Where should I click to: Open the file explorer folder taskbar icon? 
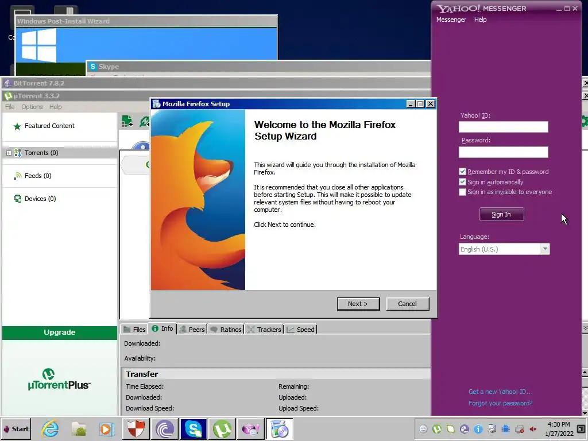click(79, 429)
